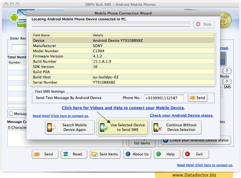Image resolution: width=241 pixels, height=178 pixels.
Task: Toggle the Message checkbox in main window
Action: 11,114
